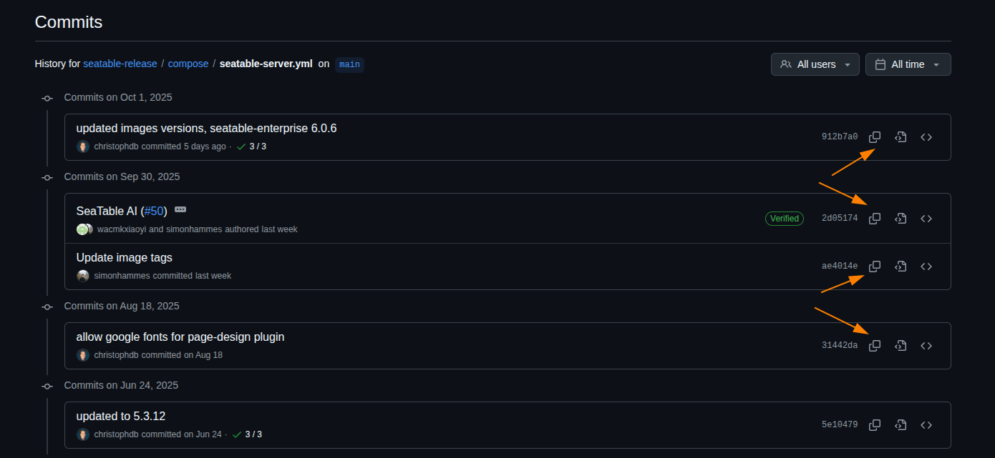Open the All time date dropdown

tap(908, 64)
